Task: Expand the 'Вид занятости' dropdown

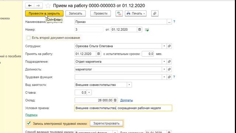Action: [129, 85]
